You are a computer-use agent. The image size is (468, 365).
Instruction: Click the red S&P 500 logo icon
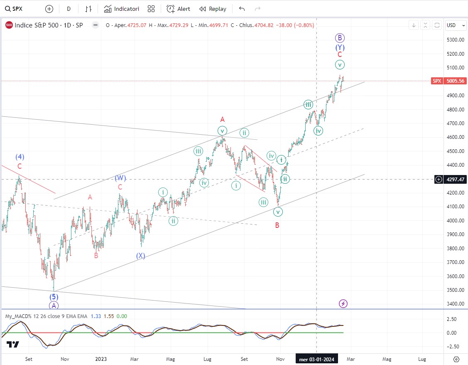9,25
